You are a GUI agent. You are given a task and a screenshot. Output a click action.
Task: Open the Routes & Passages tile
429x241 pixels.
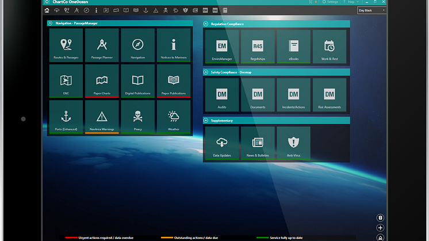coord(66,45)
